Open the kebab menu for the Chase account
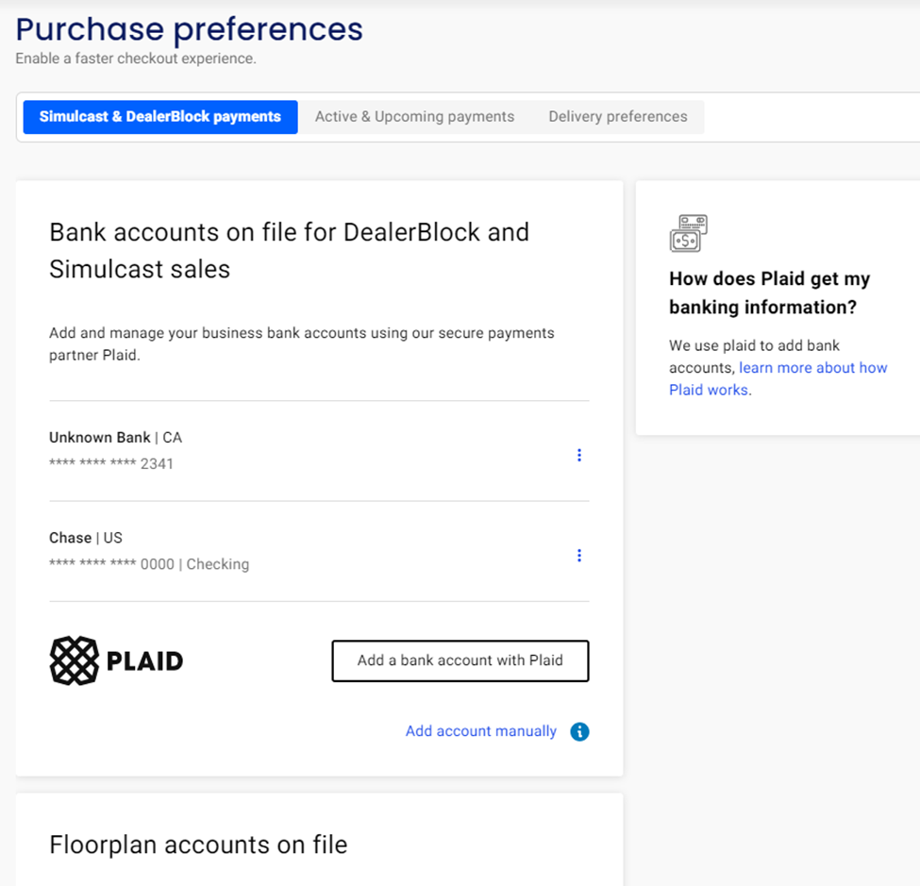Viewport: 920px width, 886px height. [578, 555]
